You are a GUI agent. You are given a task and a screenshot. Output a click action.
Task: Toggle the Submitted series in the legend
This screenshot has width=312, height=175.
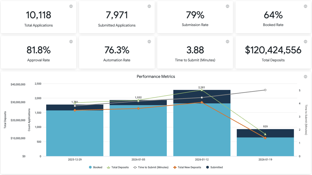(x=214, y=167)
